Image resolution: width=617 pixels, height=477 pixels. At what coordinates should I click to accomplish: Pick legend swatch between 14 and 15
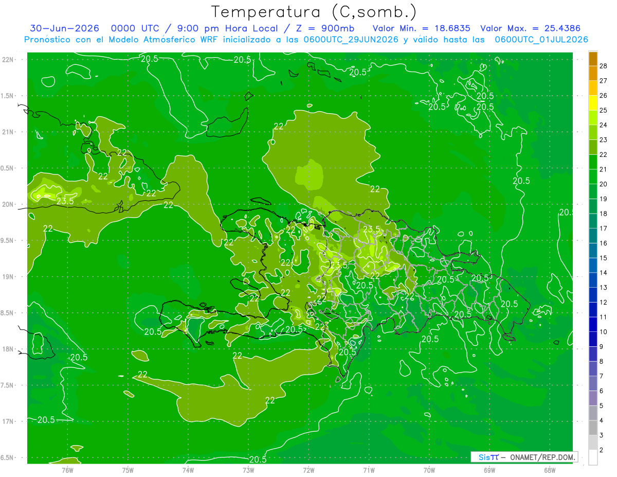(593, 265)
